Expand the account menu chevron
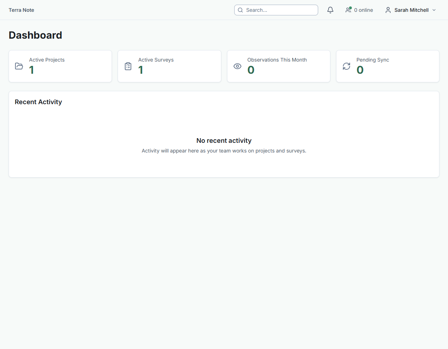 coord(434,10)
